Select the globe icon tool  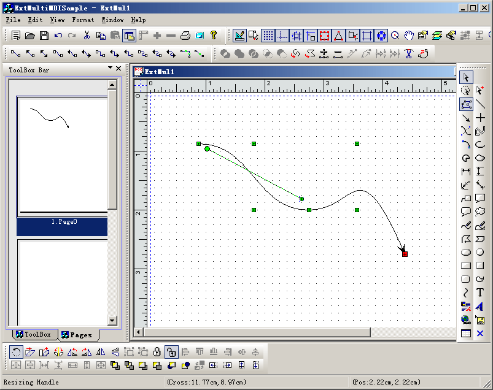(x=466, y=320)
